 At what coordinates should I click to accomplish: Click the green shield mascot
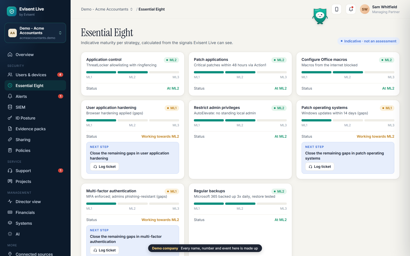(320, 16)
